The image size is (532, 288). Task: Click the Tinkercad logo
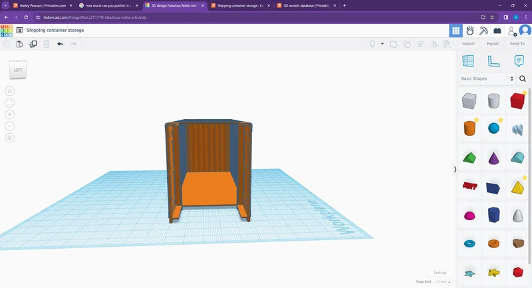(x=7, y=31)
